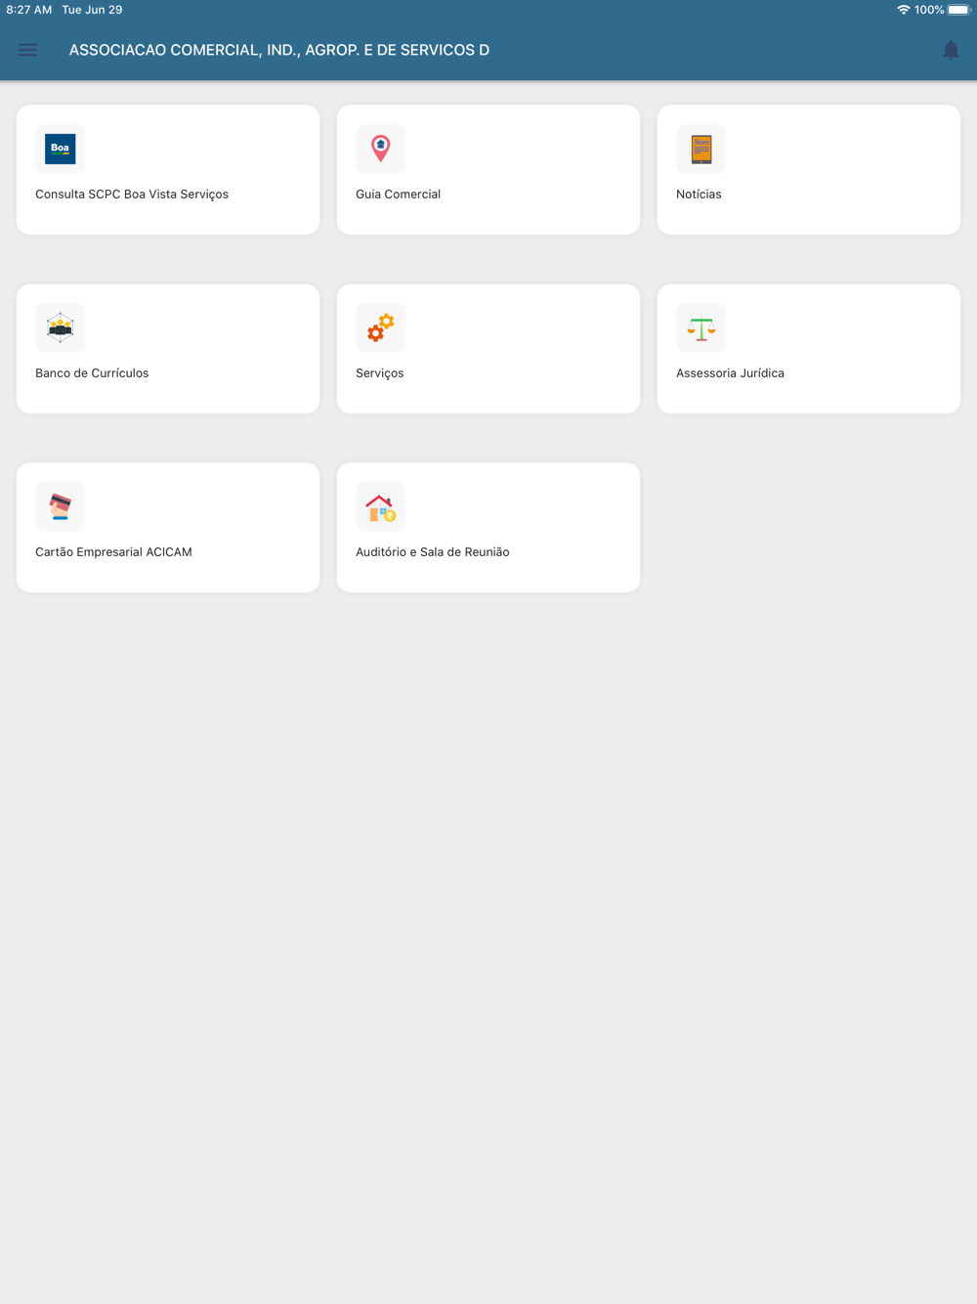Tap the ASSOCIACAO COMERCIAL header title
Screen dimensions: 977x1304
click(x=279, y=50)
